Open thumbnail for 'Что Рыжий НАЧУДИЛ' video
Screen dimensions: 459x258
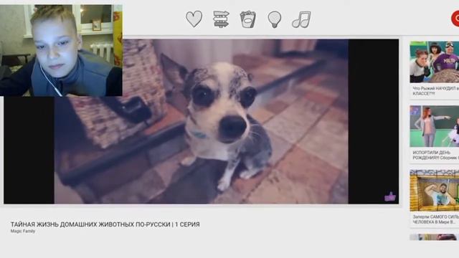click(435, 62)
